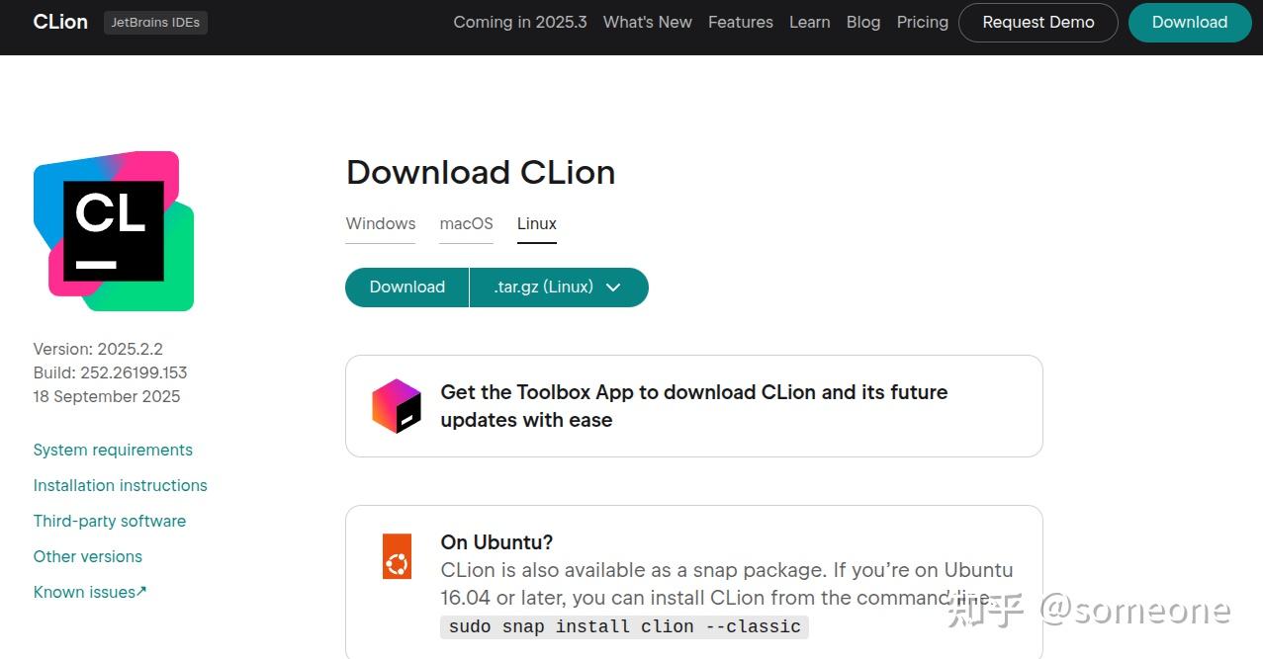This screenshot has width=1263, height=659.
Task: Click the Pricing menu item
Action: pyautogui.click(x=921, y=22)
